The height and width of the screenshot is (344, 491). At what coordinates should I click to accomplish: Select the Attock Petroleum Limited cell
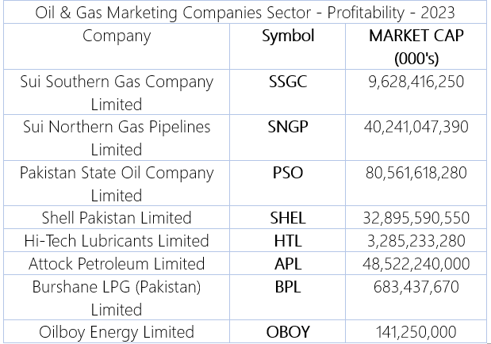117,263
